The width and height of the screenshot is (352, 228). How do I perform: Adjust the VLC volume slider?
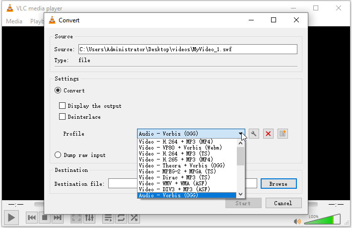tap(322, 219)
